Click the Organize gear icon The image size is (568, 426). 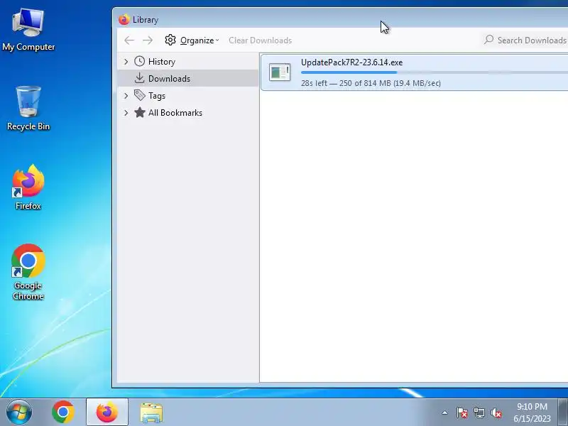point(170,40)
